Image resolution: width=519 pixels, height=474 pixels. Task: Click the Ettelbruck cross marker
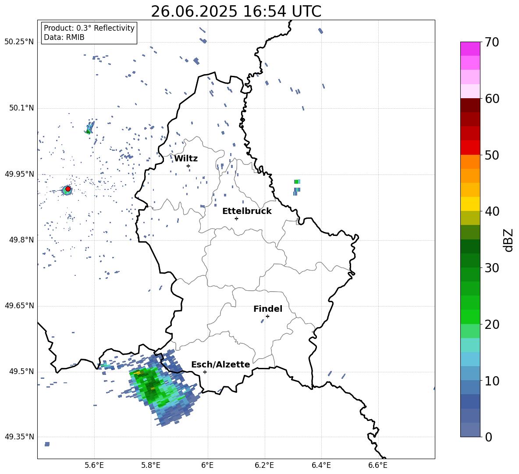[x=236, y=218]
